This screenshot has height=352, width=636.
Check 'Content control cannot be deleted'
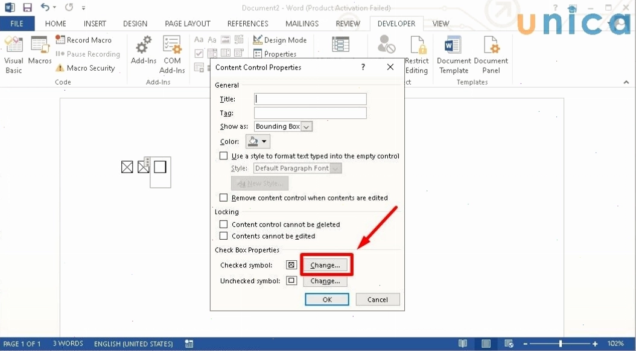click(223, 224)
